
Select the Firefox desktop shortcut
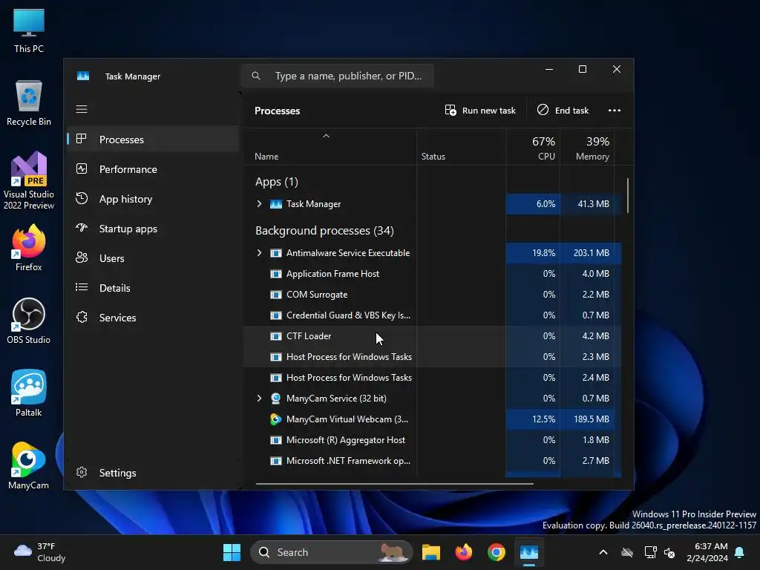[29, 248]
